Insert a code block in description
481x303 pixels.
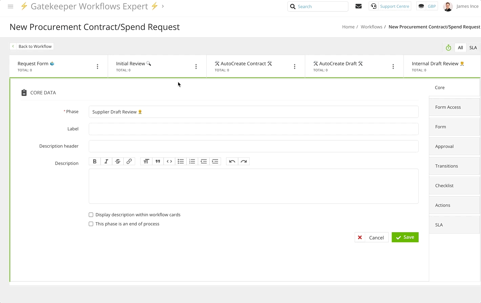[169, 161]
